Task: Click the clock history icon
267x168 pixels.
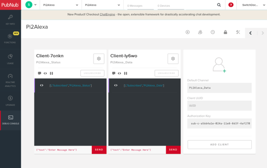Action: [213, 32]
